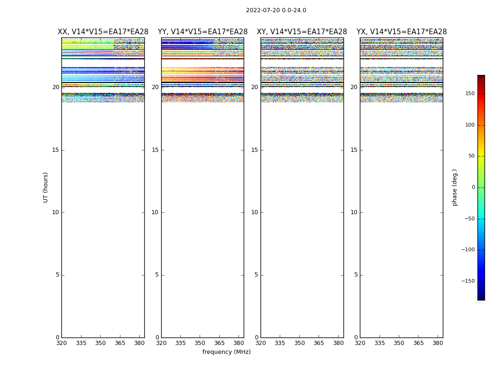This screenshot has width=492, height=375.
Task: Click the XY panel title text
Action: pos(302,32)
